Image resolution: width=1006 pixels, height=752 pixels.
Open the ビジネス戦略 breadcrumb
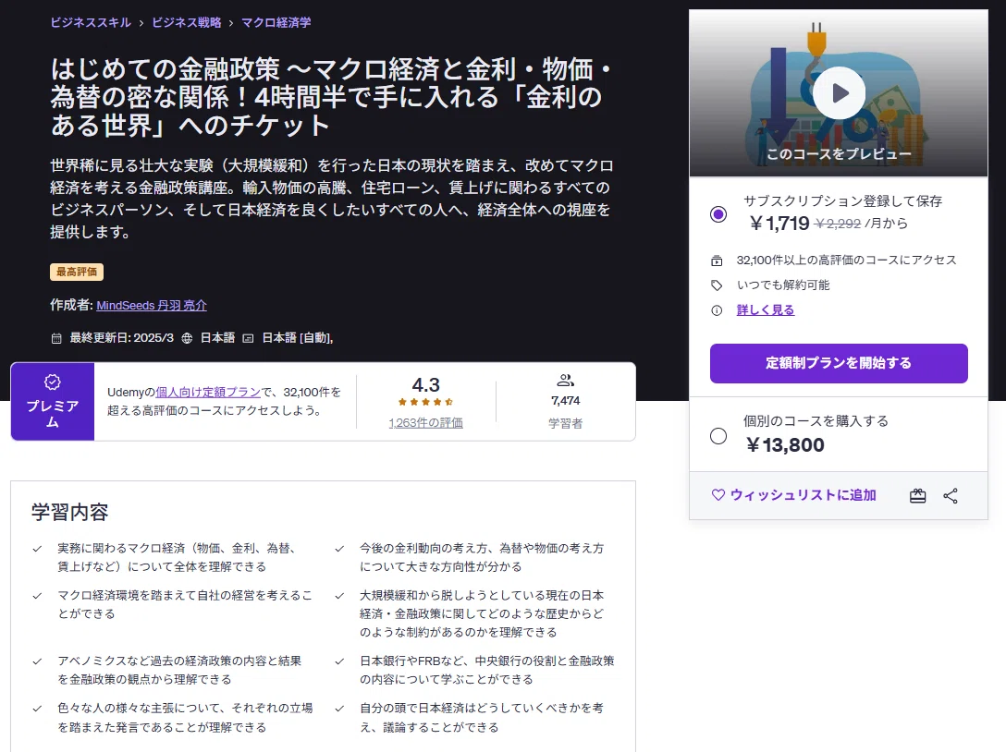(187, 22)
